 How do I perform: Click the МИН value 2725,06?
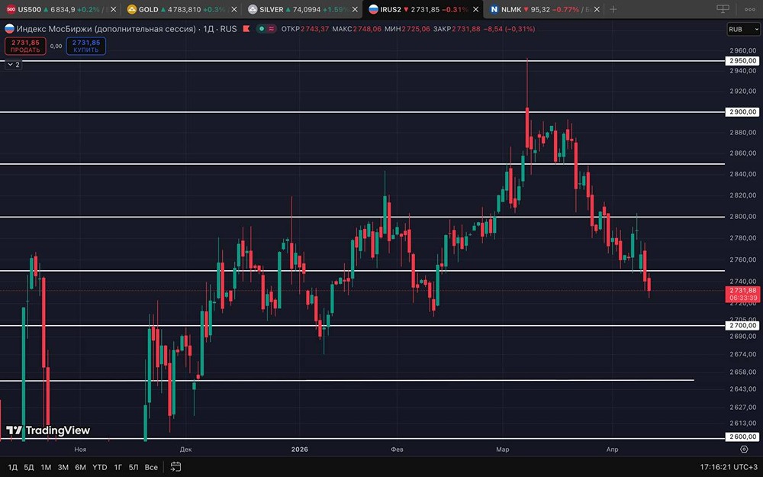[416, 29]
